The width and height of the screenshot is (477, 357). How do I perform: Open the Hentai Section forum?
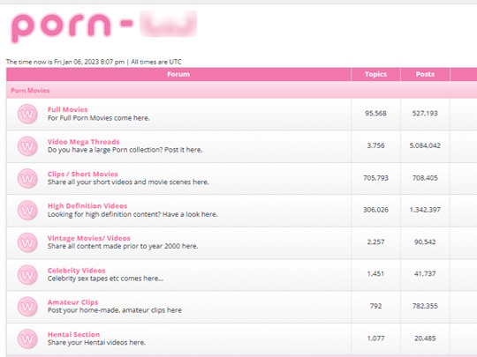[x=73, y=334]
